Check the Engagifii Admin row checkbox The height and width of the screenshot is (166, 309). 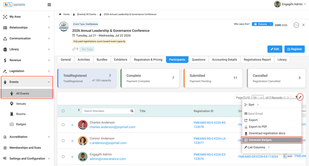[63, 156]
